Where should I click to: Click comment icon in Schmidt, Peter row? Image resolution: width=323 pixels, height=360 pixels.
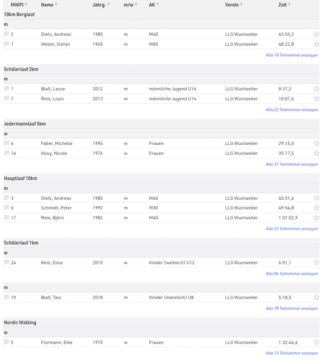tap(7, 208)
